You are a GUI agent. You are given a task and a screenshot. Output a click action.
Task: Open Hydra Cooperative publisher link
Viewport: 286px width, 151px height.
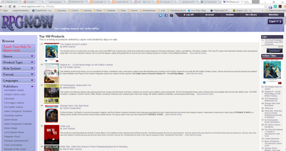[x=71, y=108]
